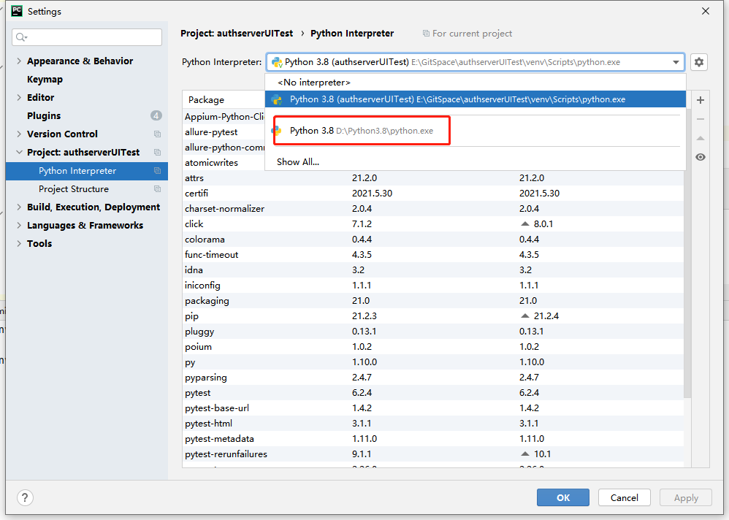
Task: Select the packaging package row
Action: pos(433,300)
